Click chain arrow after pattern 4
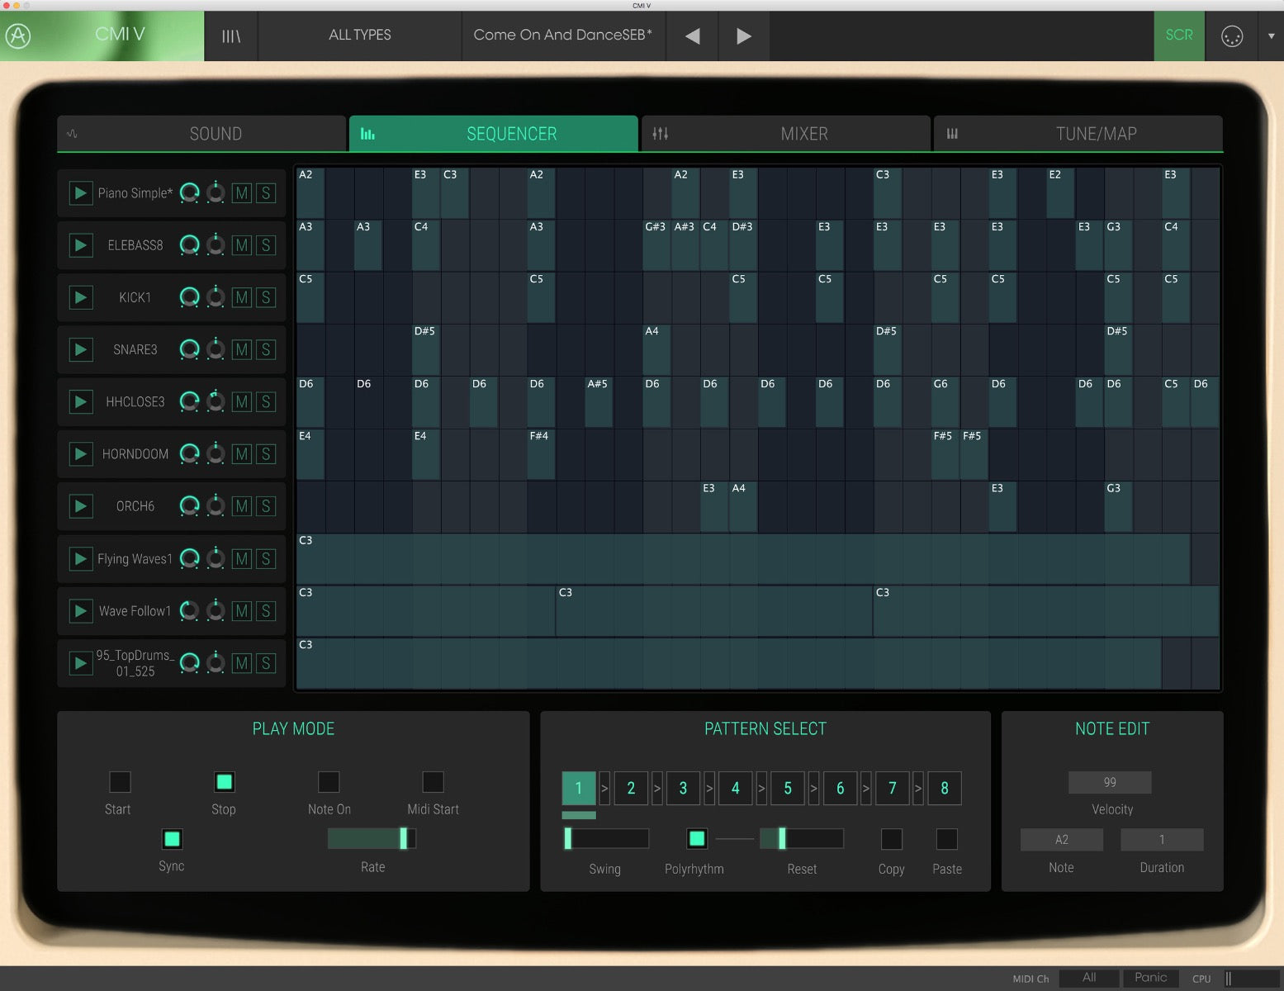 click(x=761, y=789)
